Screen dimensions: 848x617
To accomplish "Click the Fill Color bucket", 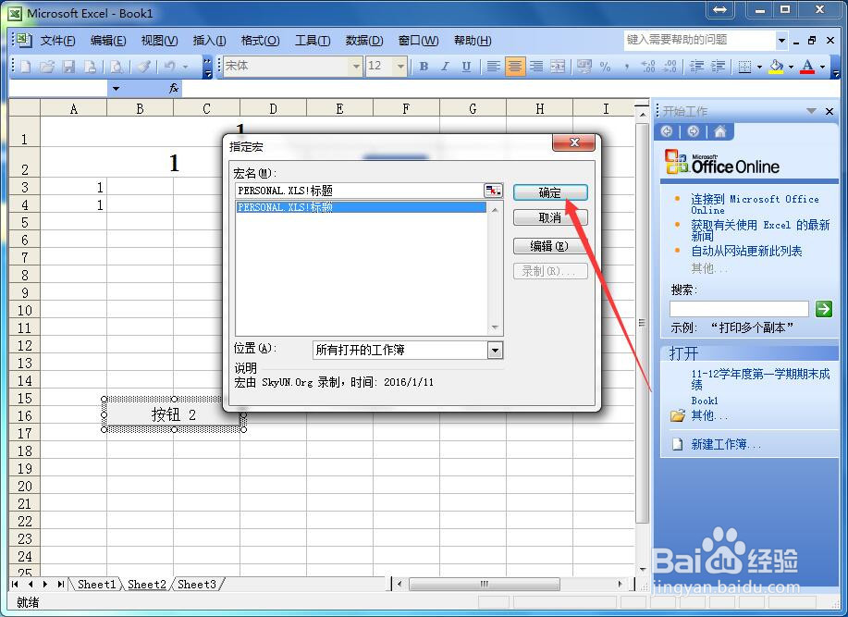I will tap(776, 67).
